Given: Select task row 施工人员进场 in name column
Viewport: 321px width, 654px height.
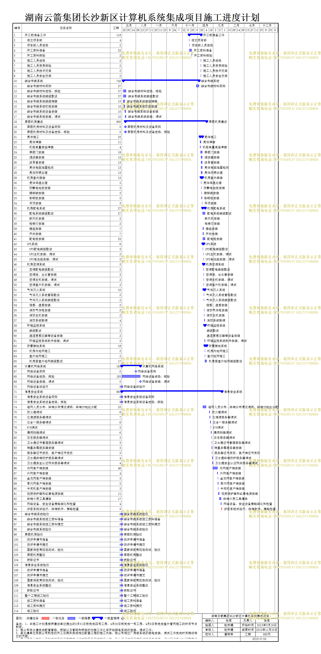Looking at the screenshot, I should click(66, 61).
